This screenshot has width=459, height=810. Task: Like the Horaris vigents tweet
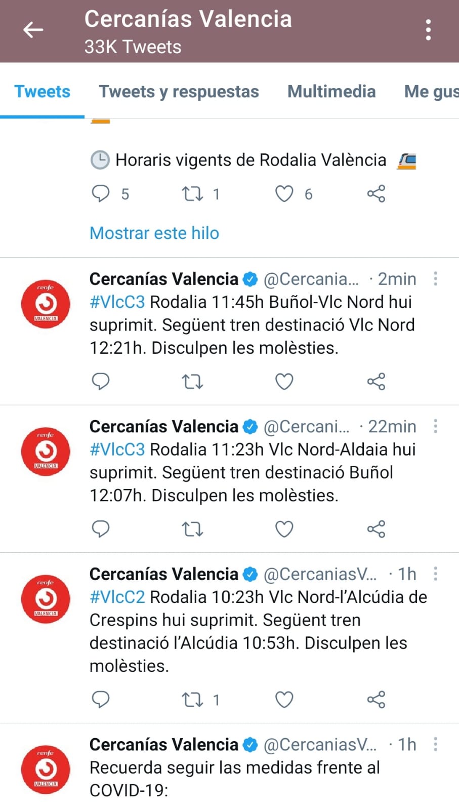pyautogui.click(x=284, y=193)
